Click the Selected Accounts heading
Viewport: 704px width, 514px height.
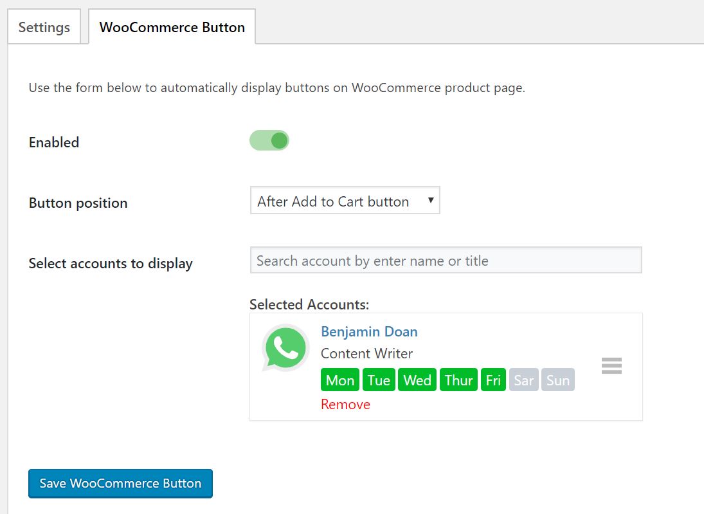pos(309,305)
